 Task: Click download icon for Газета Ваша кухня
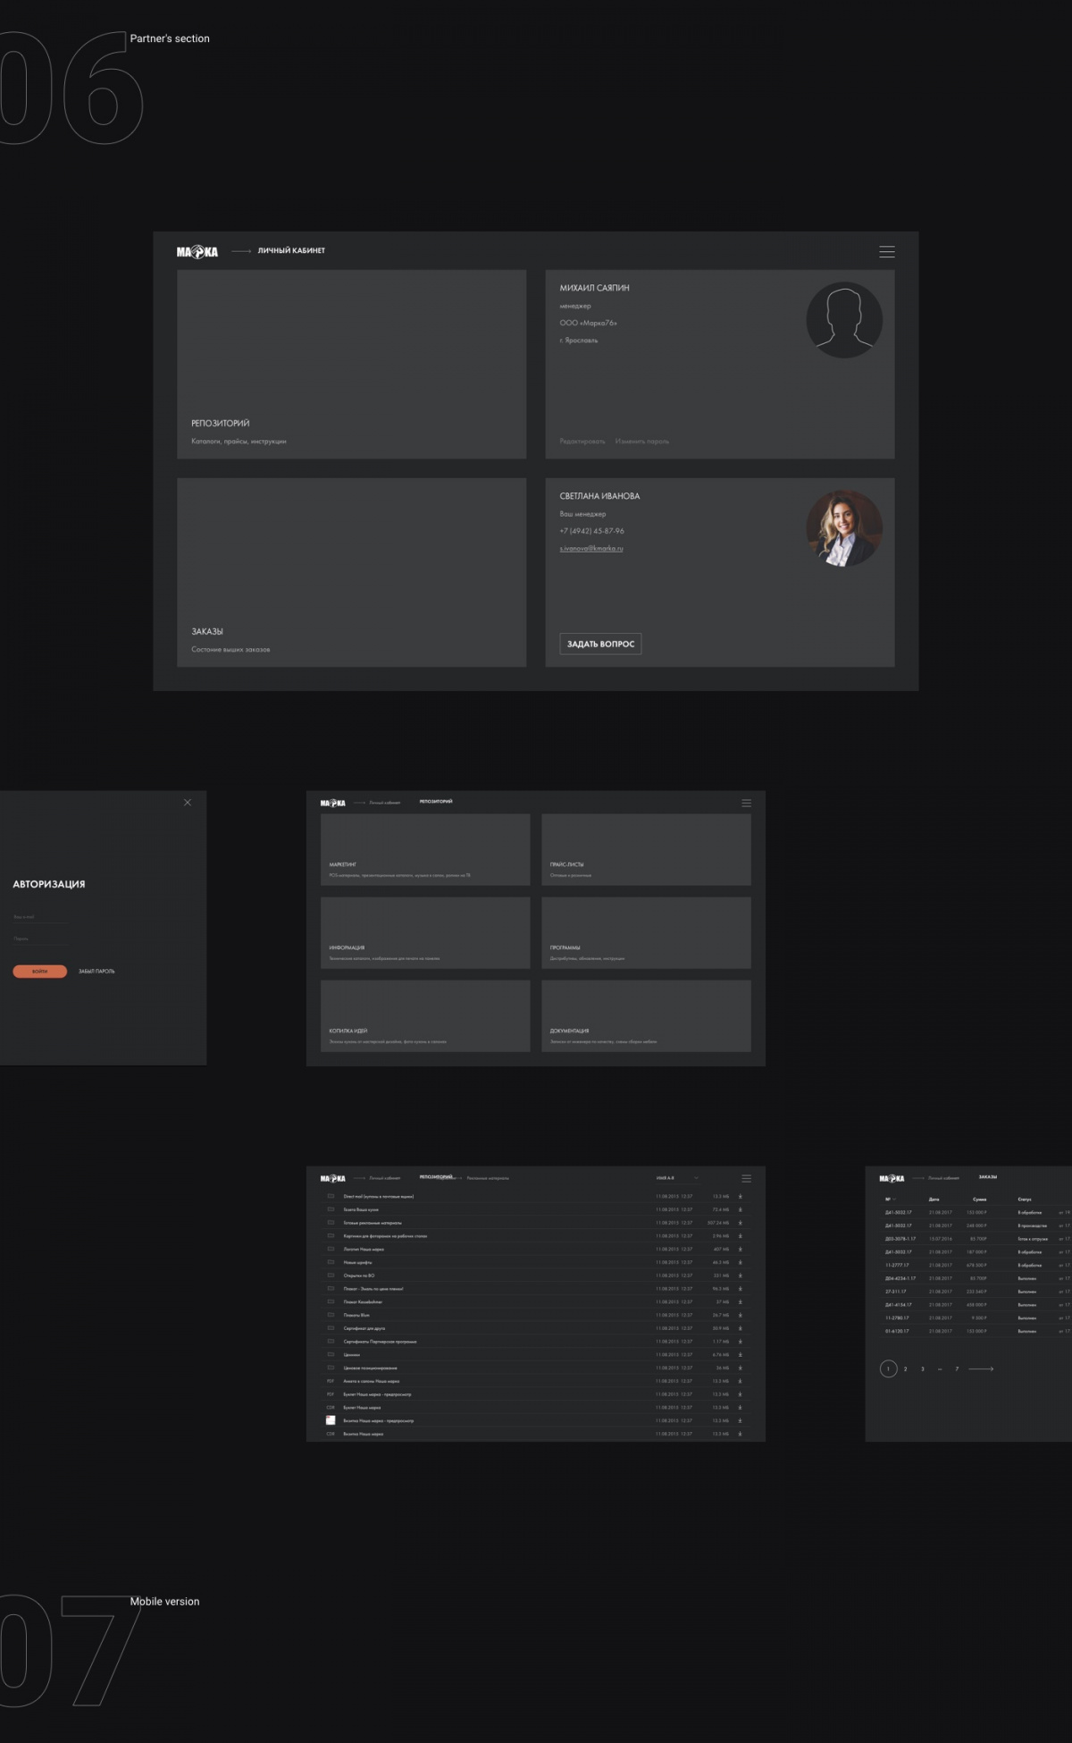click(x=740, y=1210)
